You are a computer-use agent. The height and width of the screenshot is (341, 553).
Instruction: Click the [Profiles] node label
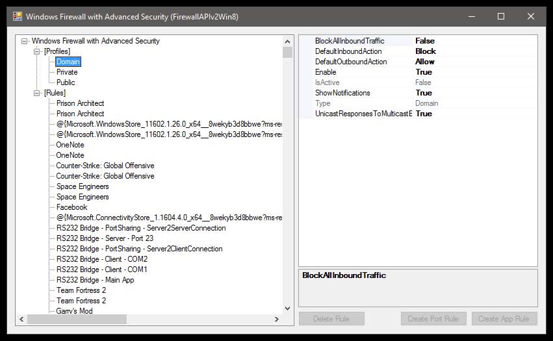57,51
